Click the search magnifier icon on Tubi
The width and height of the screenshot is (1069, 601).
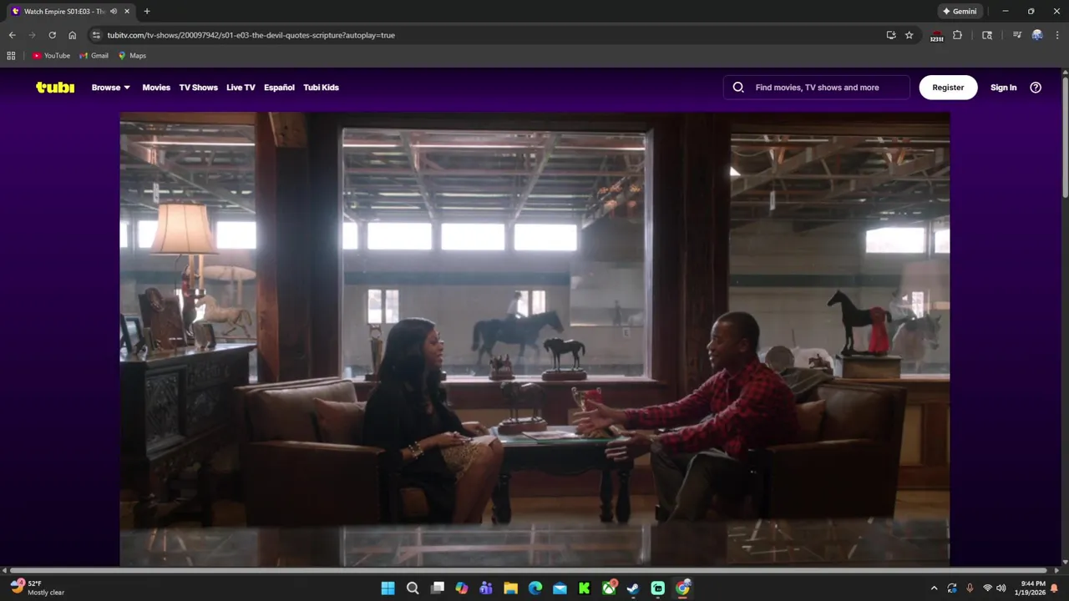pos(738,87)
